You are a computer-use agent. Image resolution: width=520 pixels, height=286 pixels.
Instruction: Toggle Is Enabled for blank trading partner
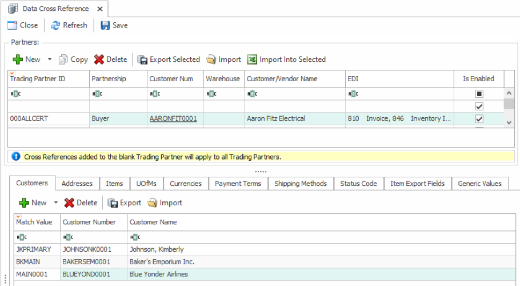point(479,106)
